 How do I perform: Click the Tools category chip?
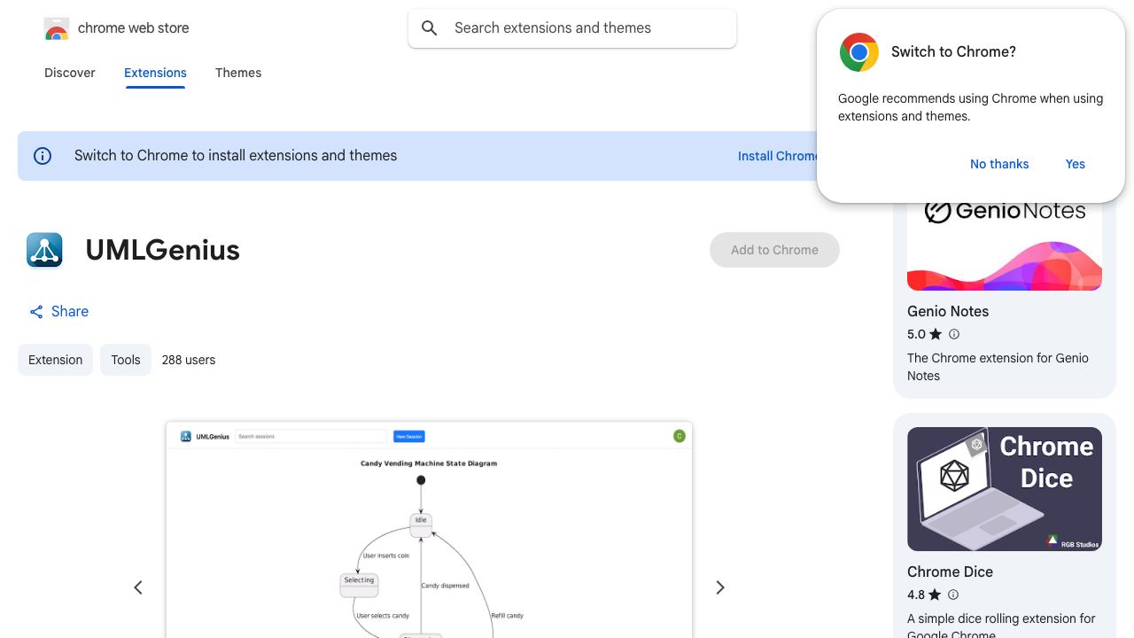[126, 360]
